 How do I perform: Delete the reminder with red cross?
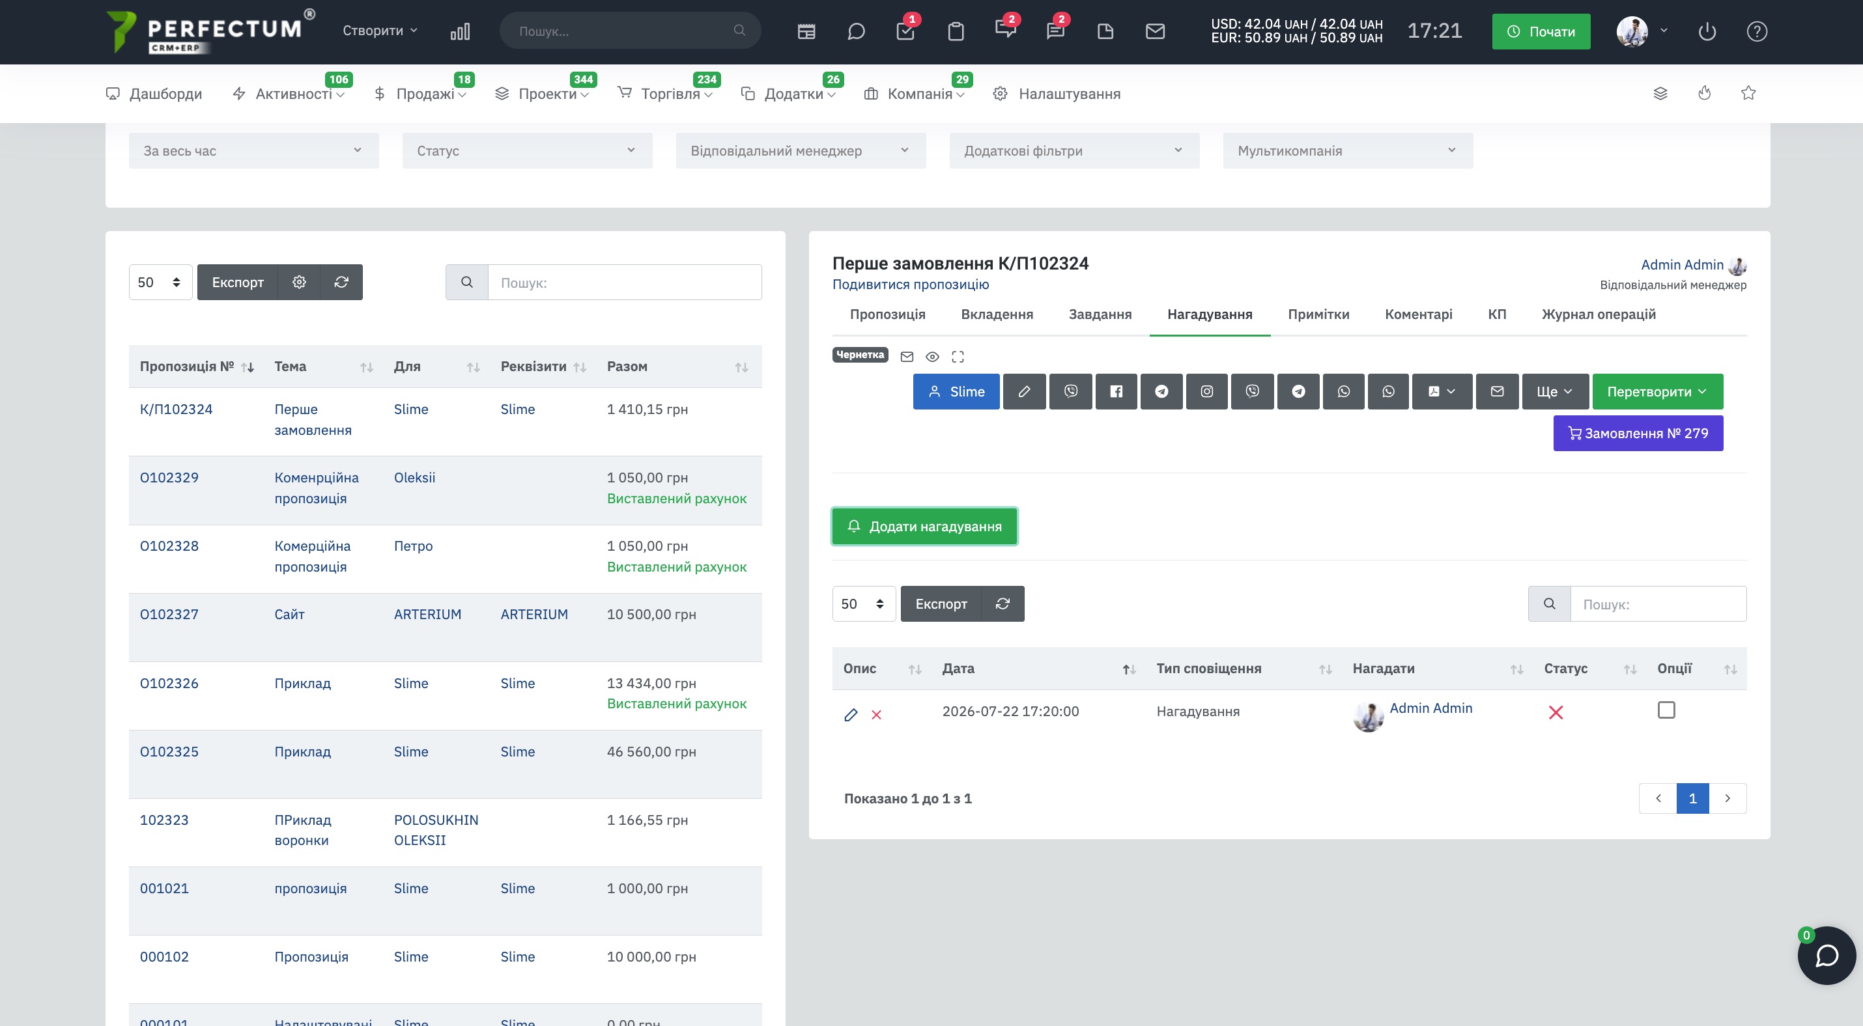coord(876,715)
